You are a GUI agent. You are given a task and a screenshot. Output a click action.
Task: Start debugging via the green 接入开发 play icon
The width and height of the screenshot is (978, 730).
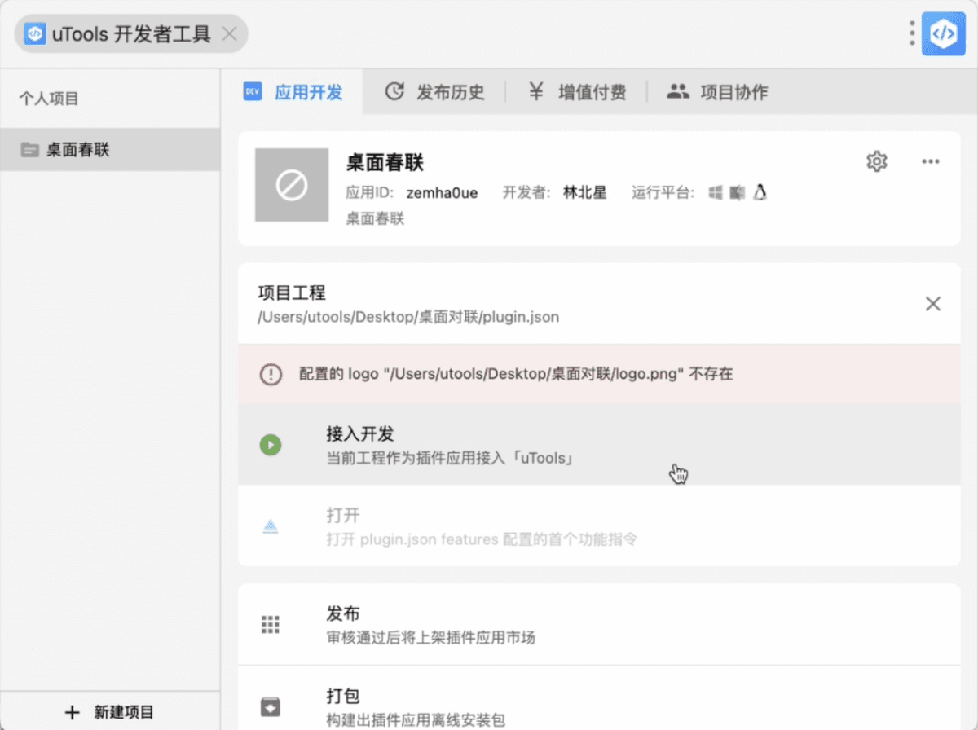click(270, 445)
